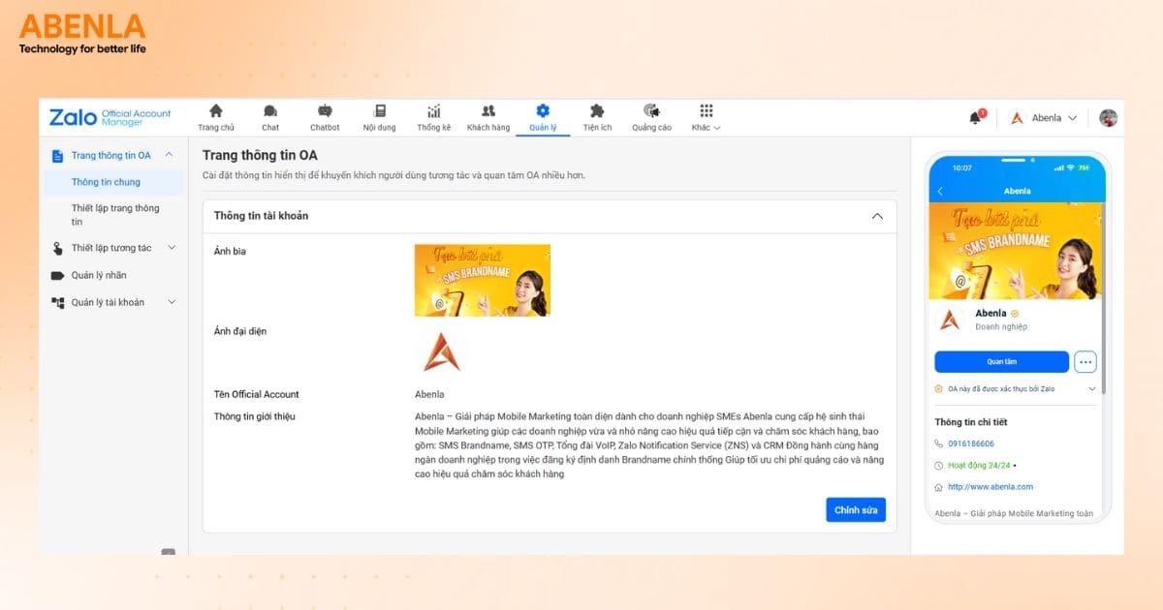Expand the OA verified by Zalo chevron
Viewport: 1163px width, 610px height.
click(x=1092, y=388)
